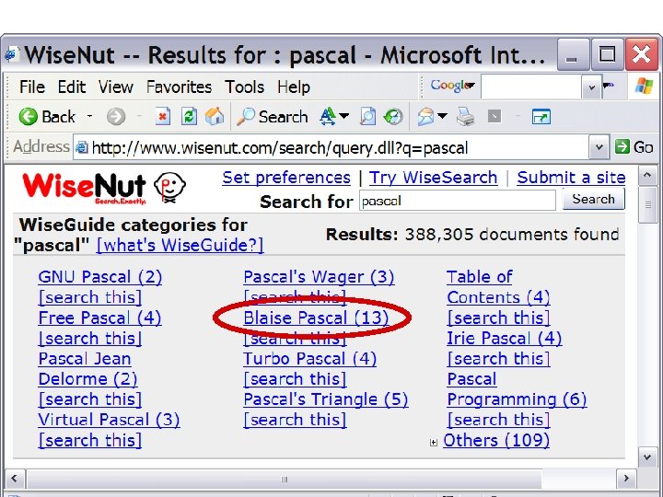The image size is (663, 497).
Task: Open the Tools menu
Action: (244, 87)
